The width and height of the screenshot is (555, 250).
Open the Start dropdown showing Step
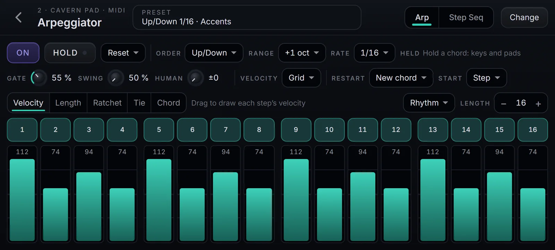(x=487, y=78)
